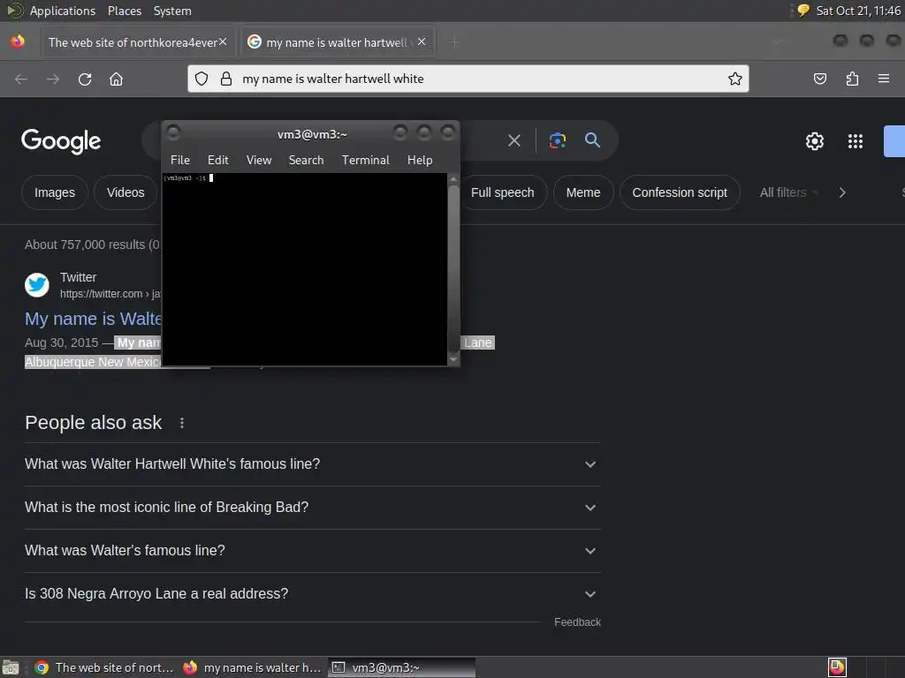Screen dimensions: 905x678
Task: Select the Meme filter chip
Action: [x=583, y=192]
